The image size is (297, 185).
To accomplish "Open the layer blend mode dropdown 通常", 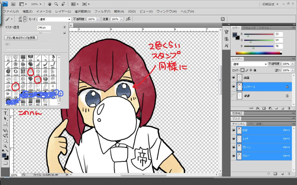I will [249, 64].
